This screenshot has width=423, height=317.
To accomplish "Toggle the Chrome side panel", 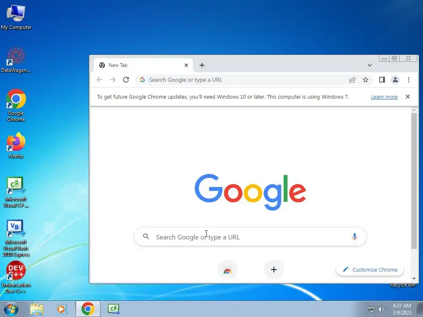I will coord(382,80).
